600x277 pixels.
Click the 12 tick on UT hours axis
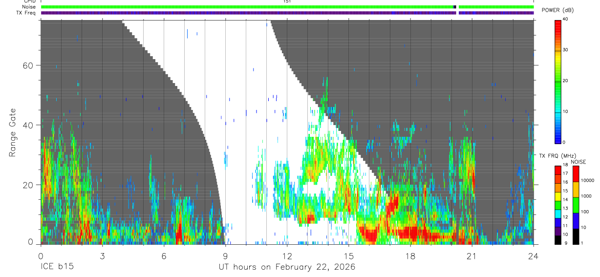tap(287, 256)
